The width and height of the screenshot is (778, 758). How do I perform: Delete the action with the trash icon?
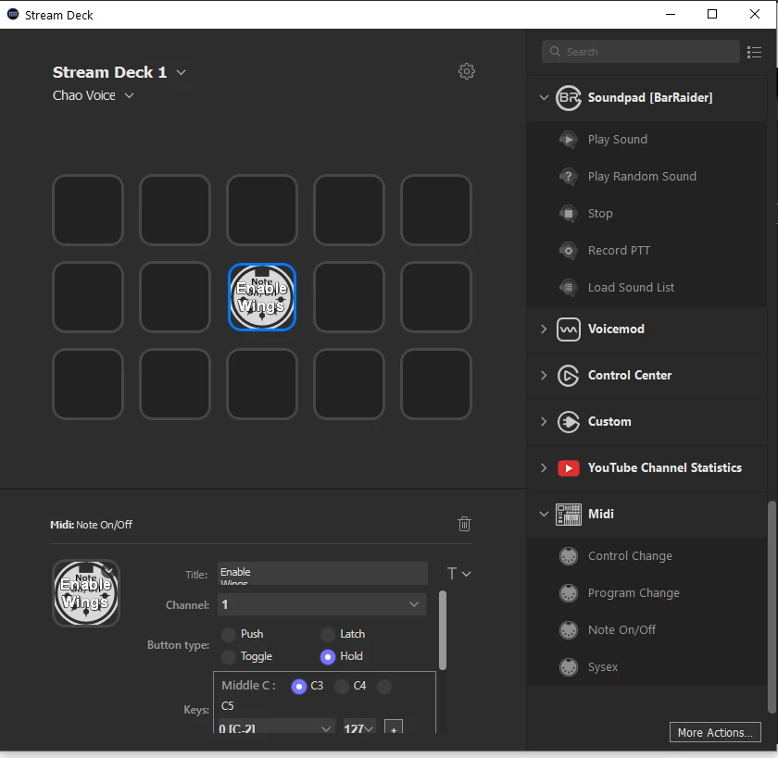tap(464, 524)
